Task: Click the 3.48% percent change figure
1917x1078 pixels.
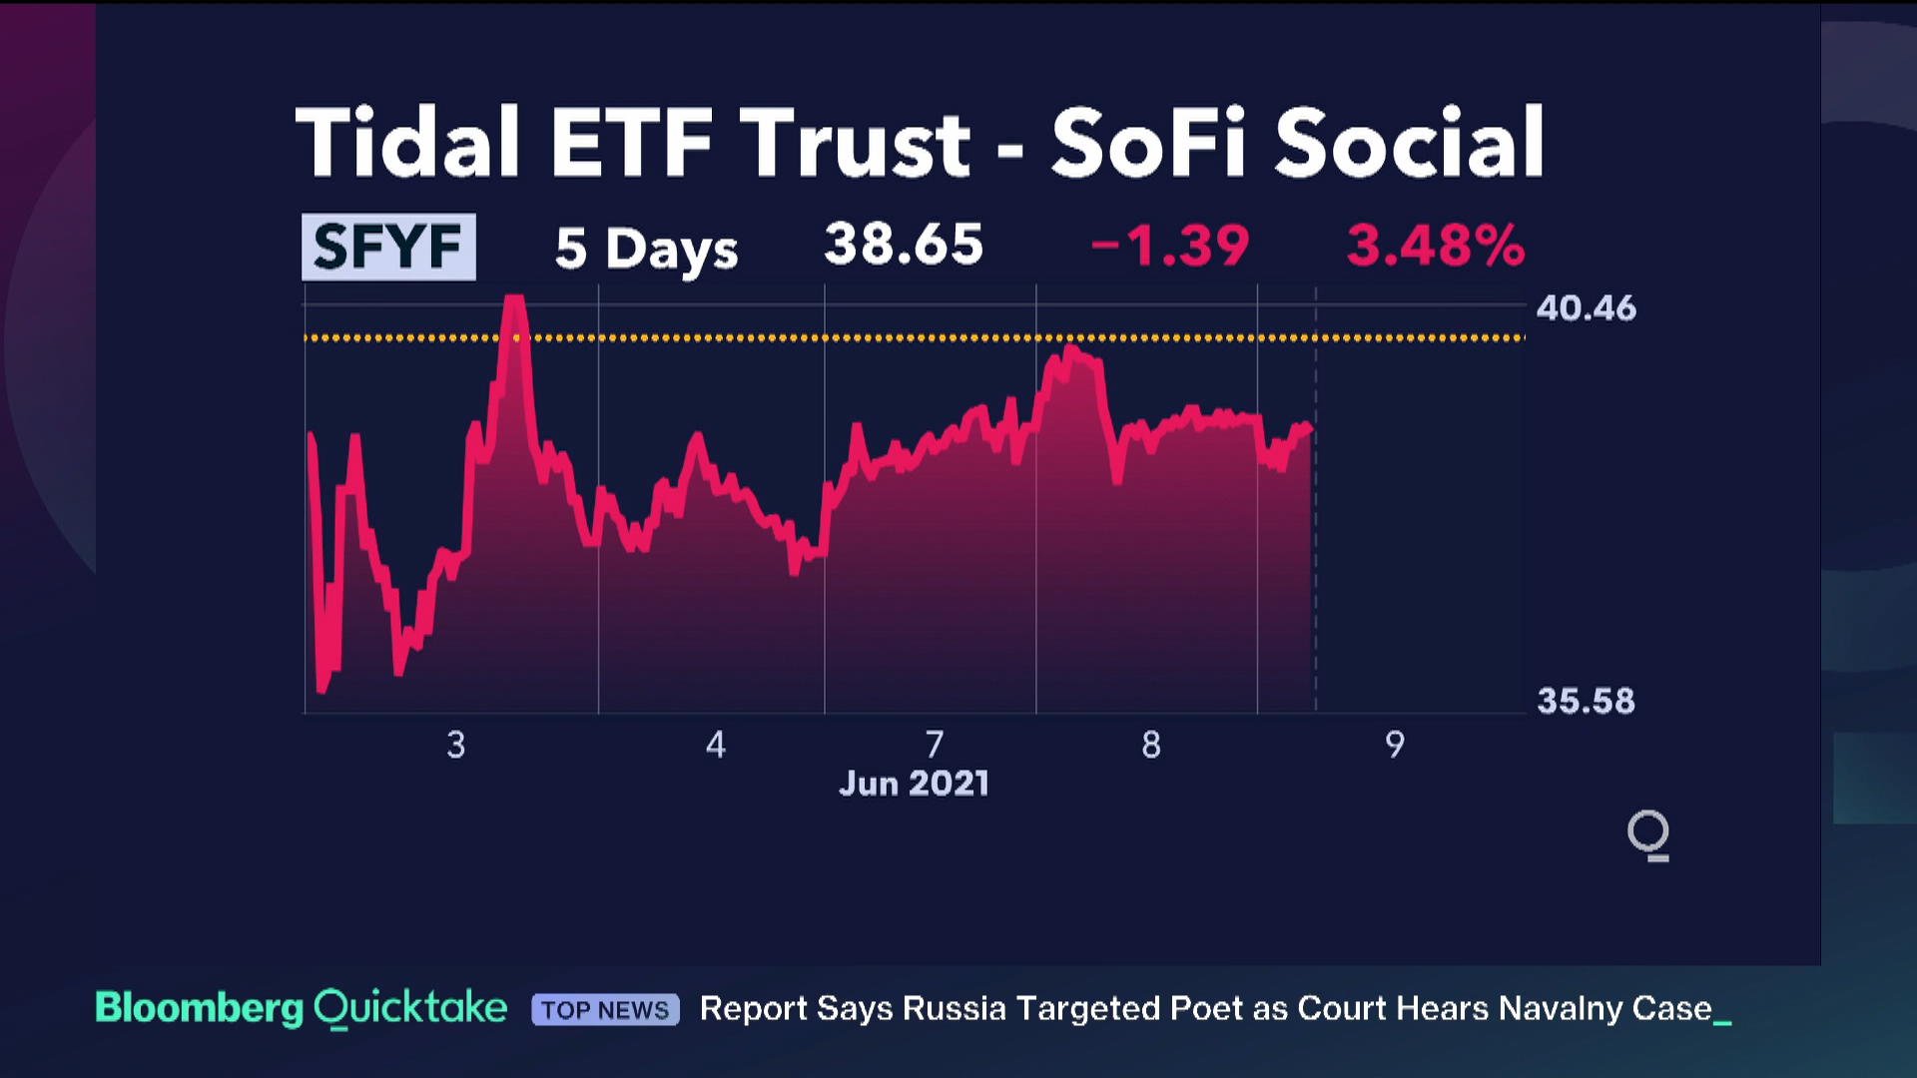Action: 1435,246
